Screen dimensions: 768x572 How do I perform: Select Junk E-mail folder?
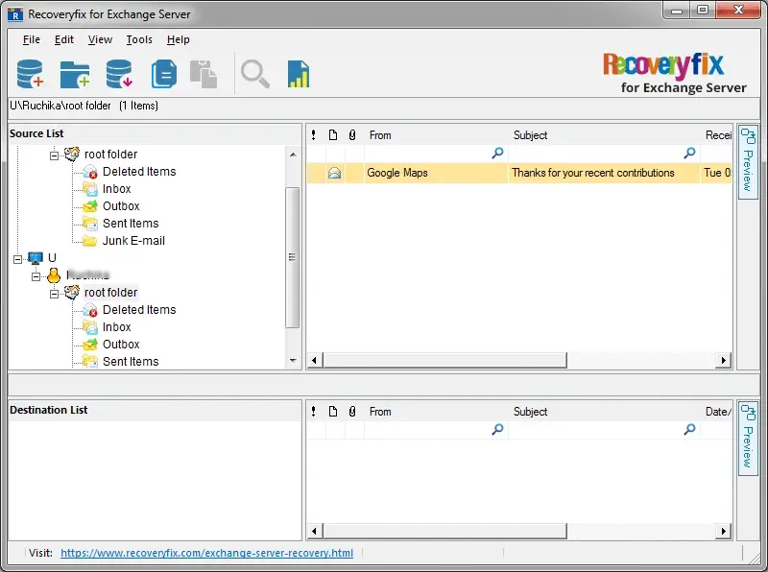coord(133,241)
